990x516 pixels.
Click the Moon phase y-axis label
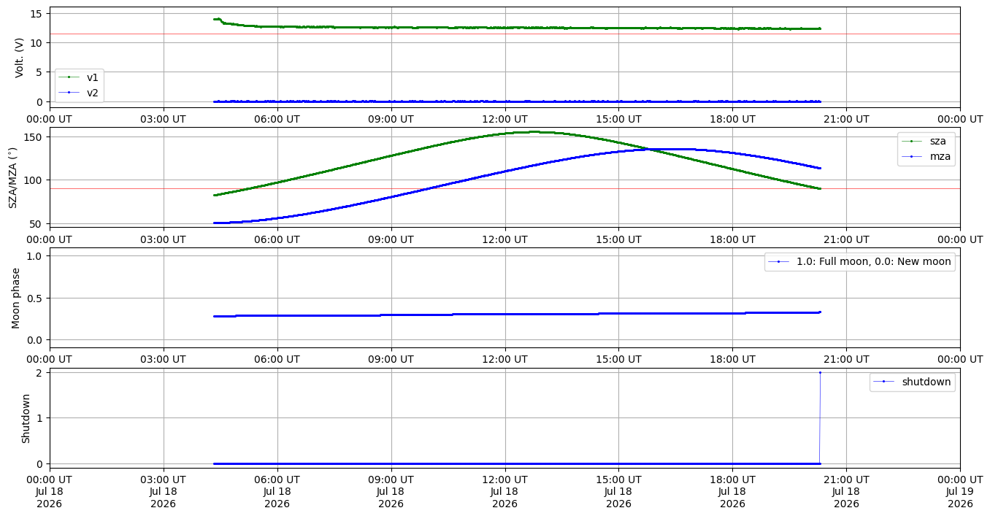pyautogui.click(x=16, y=298)
